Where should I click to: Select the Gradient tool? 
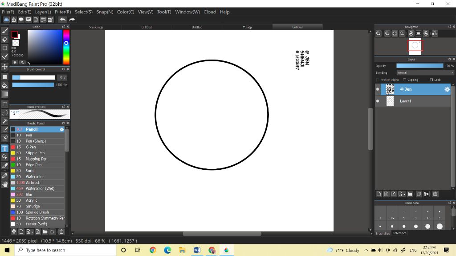(x=4, y=94)
